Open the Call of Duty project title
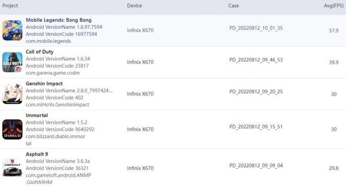This screenshot has width=346, height=187. [40, 52]
